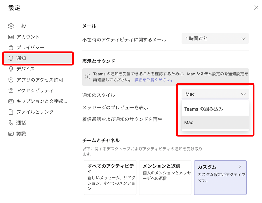
Task: Click the chevron of the email frequency dropdown
Action: click(243, 39)
